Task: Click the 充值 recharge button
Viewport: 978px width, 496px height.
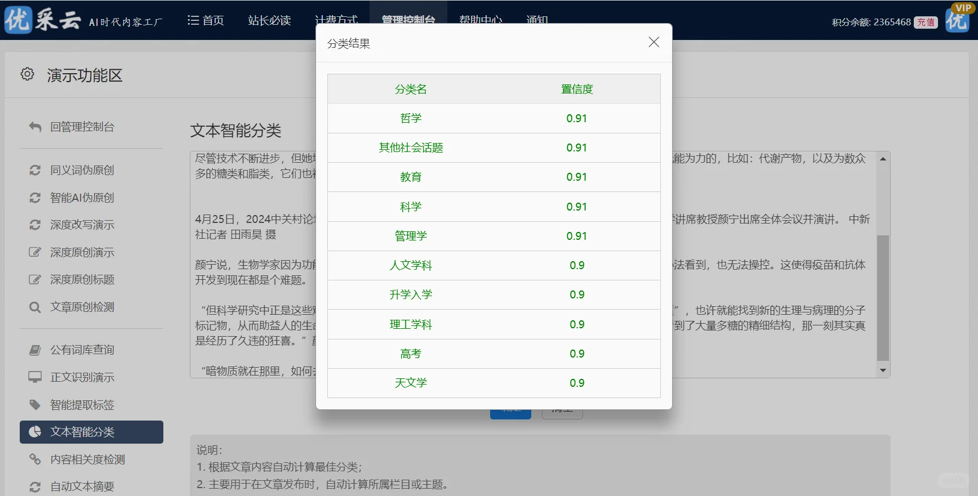Action: tap(926, 22)
